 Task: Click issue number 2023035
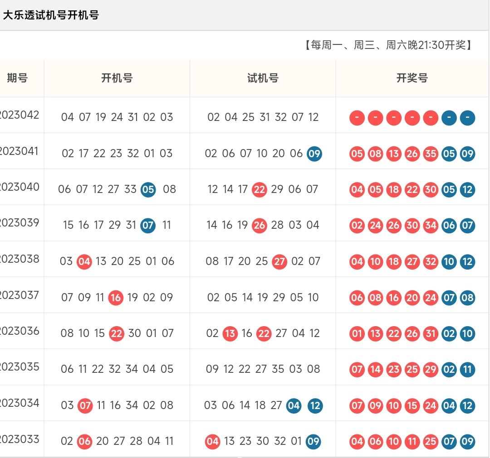tap(20, 367)
